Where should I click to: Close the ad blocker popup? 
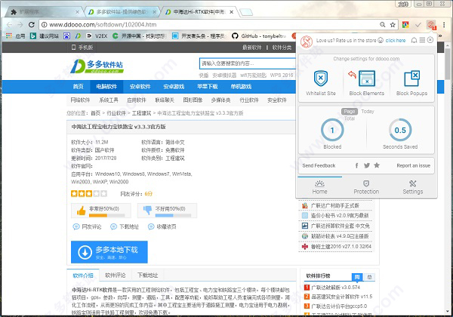[430, 40]
